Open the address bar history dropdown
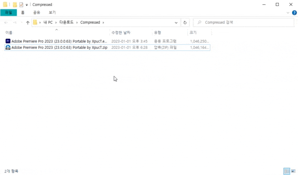This screenshot has height=175, width=298. pos(176,23)
